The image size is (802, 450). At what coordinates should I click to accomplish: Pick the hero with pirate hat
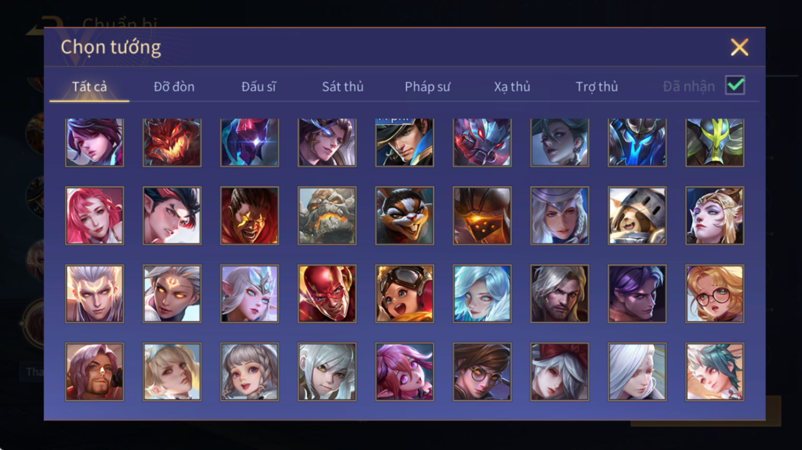(404, 142)
